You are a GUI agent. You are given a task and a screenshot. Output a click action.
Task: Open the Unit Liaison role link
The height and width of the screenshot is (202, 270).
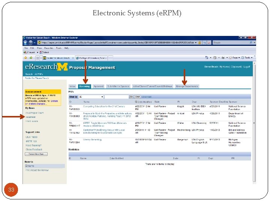tap(32, 121)
